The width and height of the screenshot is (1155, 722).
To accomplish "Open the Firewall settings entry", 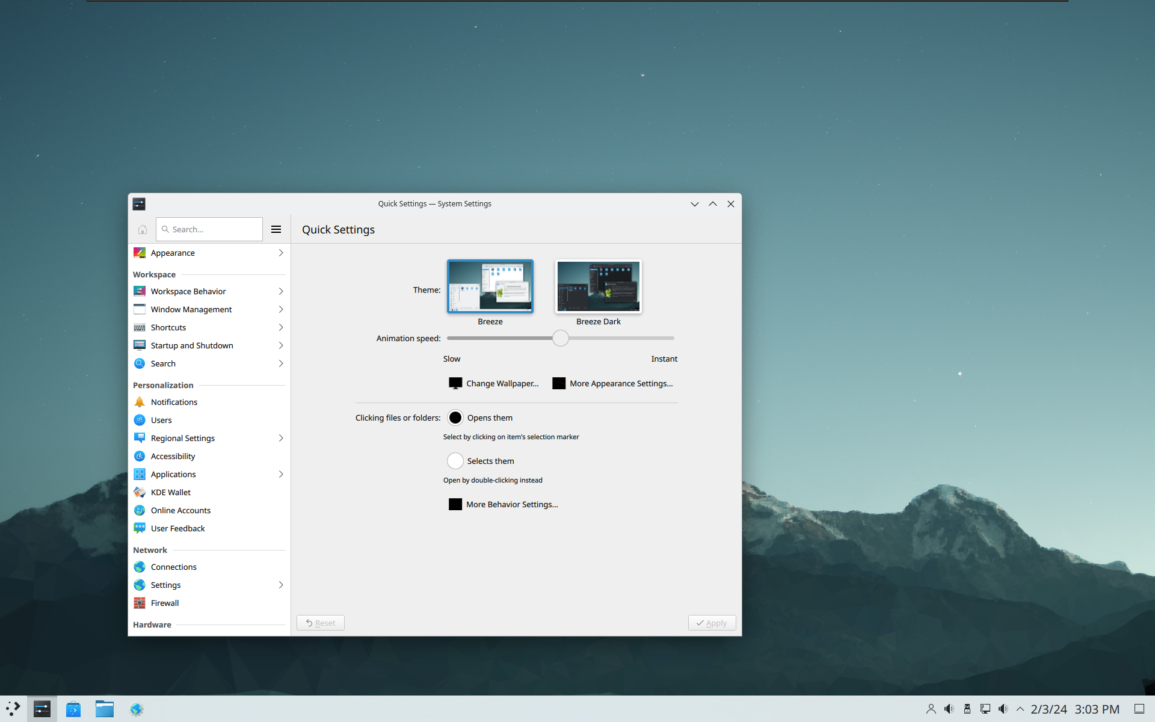I will click(209, 603).
